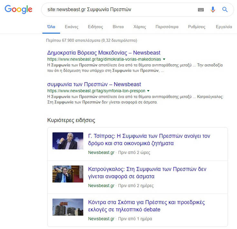Screen dimensions: 237x229
Task: Click the Γ. Τσίπρας article thumbnail
Action: (x=68, y=141)
